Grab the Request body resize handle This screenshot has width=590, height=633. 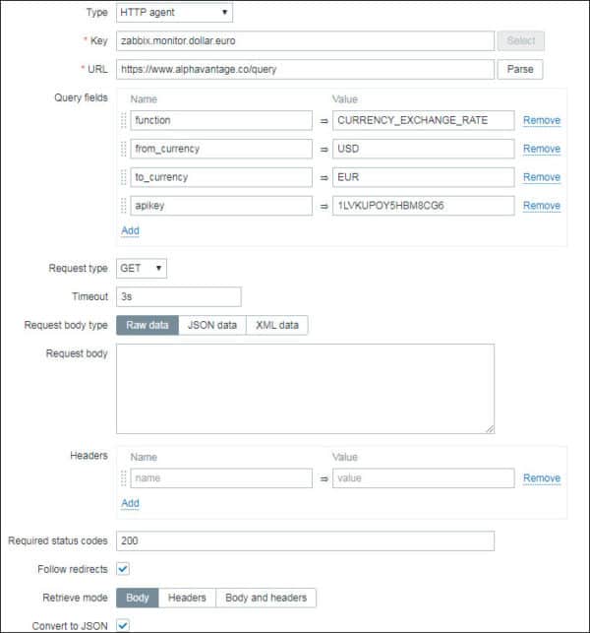point(489,428)
